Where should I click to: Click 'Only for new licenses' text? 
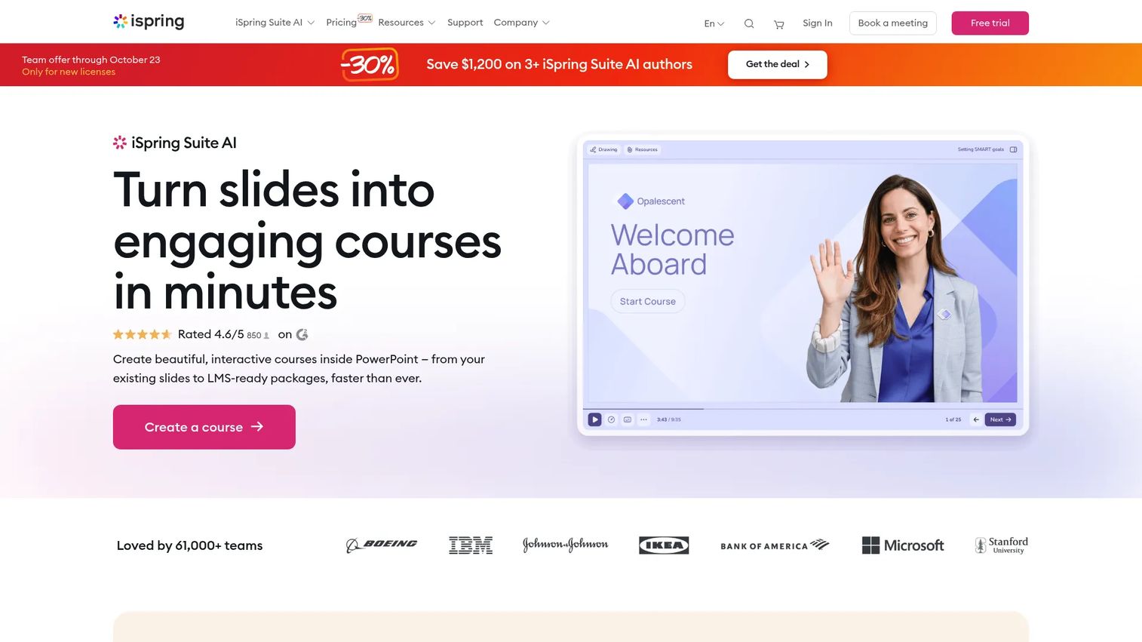69,72
